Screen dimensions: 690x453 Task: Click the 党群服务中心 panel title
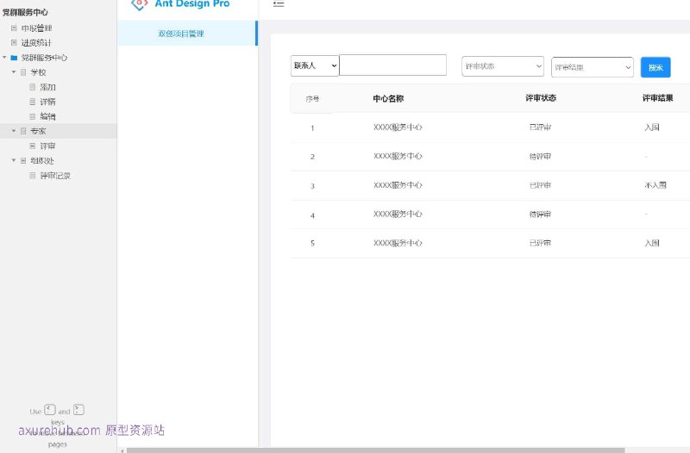click(x=25, y=12)
